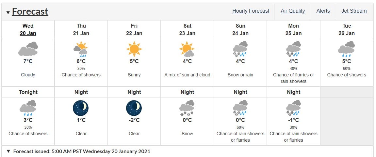Click Tonight's chance of showers icon

28,108
